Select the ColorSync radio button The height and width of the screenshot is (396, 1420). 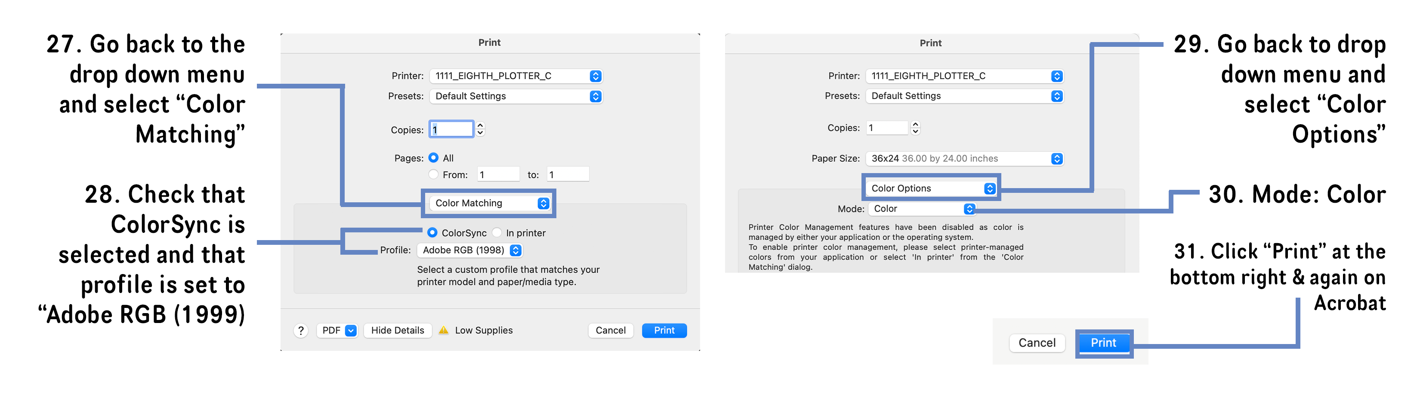click(432, 233)
